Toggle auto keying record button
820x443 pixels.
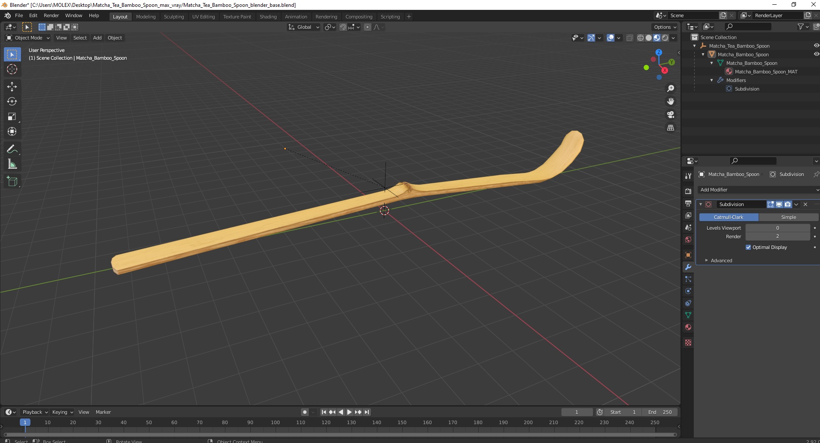tap(304, 412)
